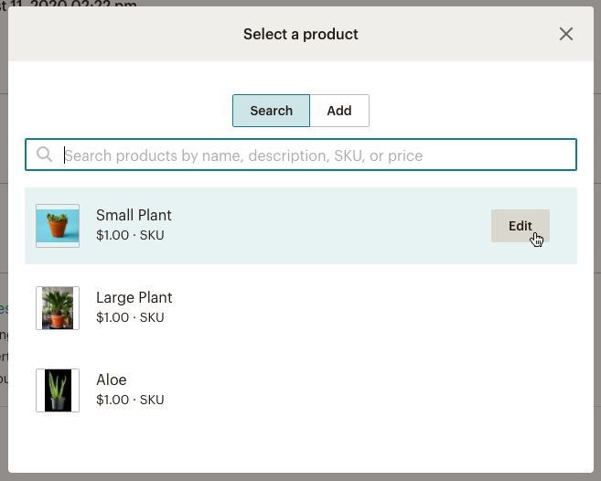Click the Small Plant $1.00 SKU line
The width and height of the screenshot is (601, 481).
pyautogui.click(x=130, y=235)
